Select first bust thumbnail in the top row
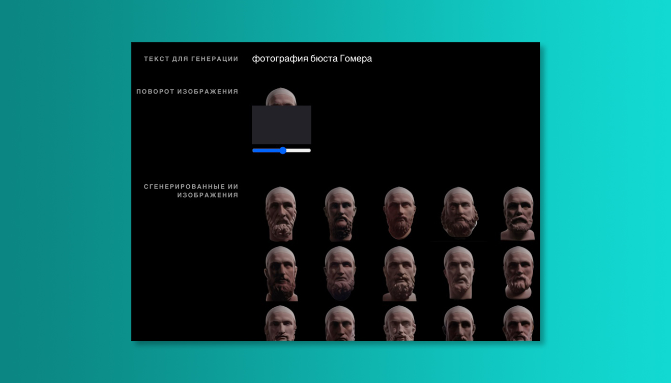Viewport: 671px width, 383px height. point(281,214)
